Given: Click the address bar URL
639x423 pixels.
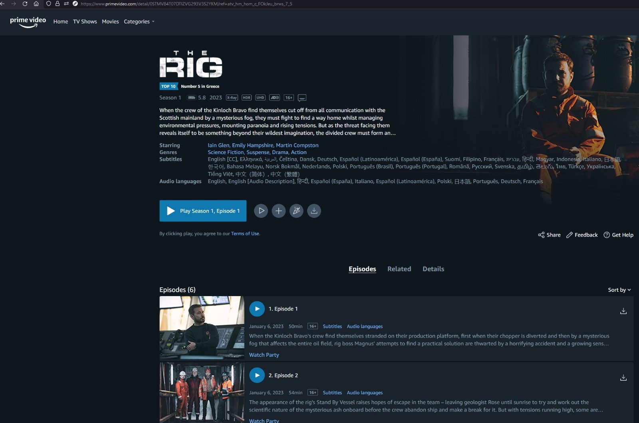Looking at the screenshot, I should 186,4.
